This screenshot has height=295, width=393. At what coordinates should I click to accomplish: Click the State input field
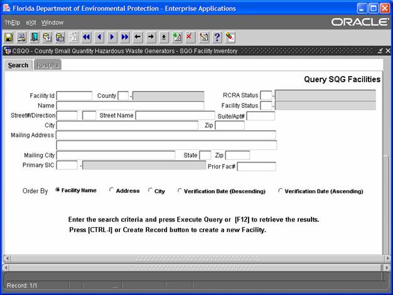[x=205, y=155]
